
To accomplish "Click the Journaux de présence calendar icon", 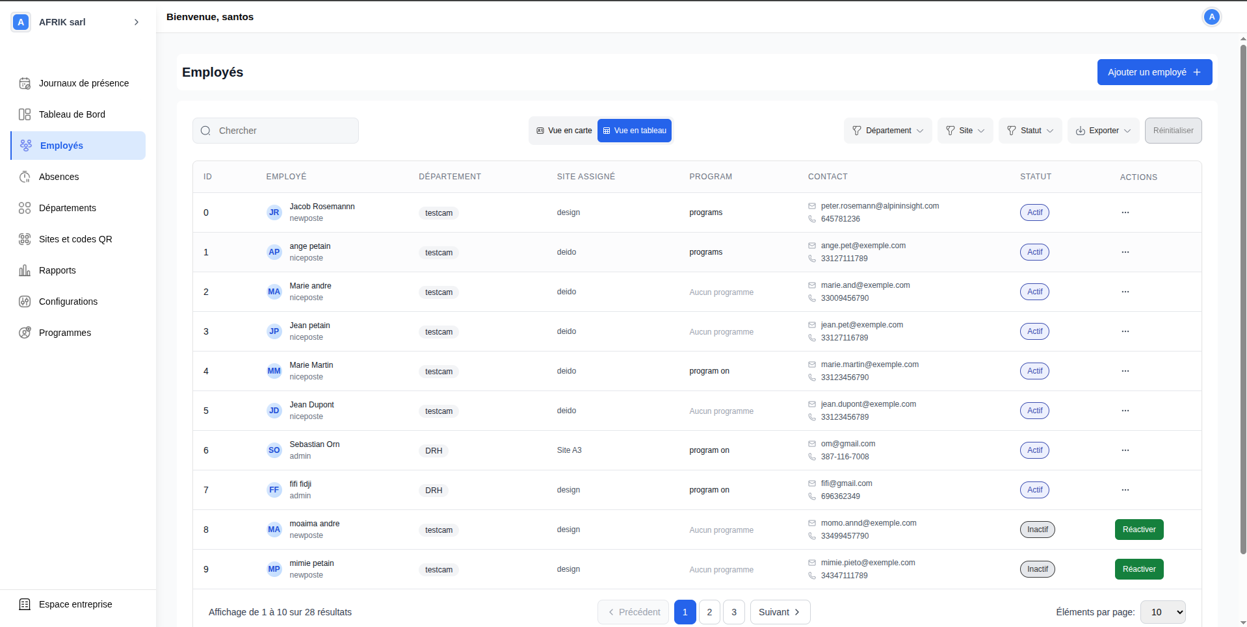I will coord(25,83).
